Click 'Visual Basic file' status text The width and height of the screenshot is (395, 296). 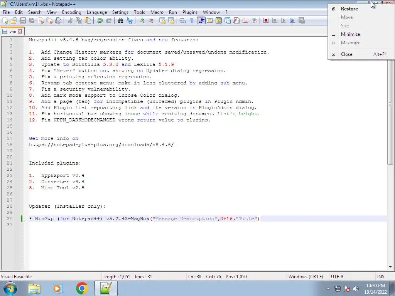pyautogui.click(x=16, y=277)
